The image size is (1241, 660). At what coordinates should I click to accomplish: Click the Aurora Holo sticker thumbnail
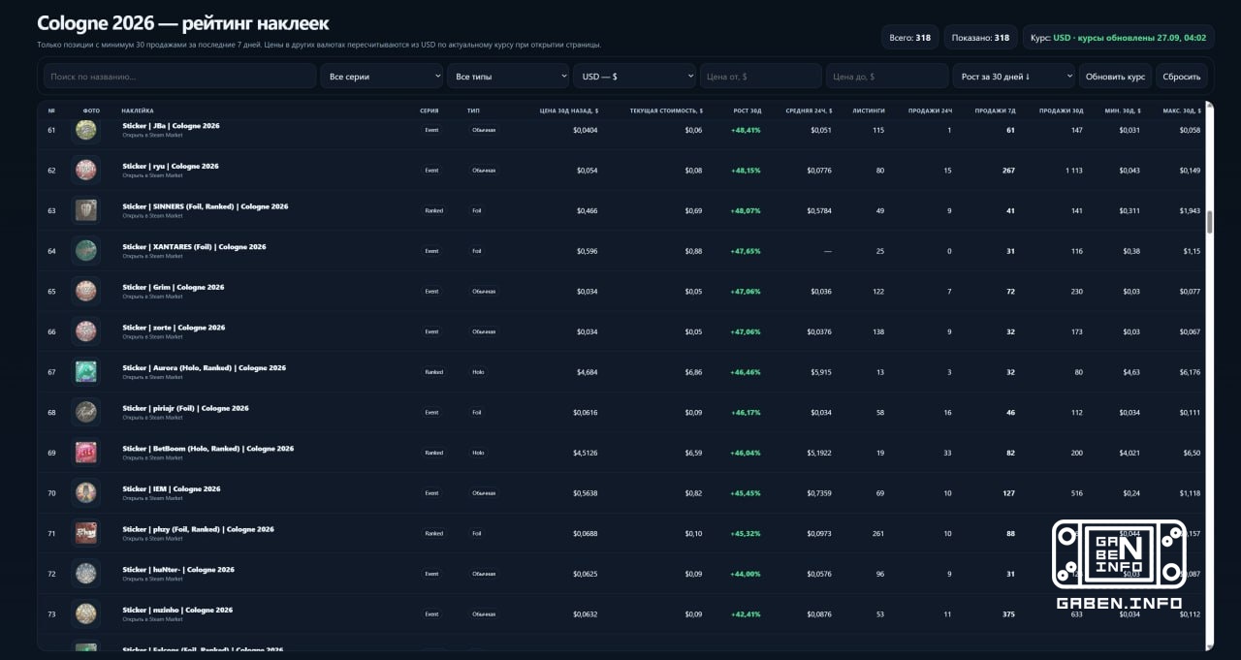click(86, 372)
